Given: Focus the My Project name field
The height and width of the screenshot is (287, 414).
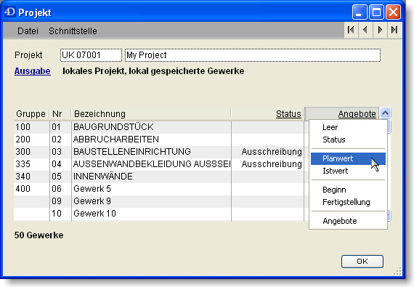Looking at the screenshot, I should (x=253, y=55).
